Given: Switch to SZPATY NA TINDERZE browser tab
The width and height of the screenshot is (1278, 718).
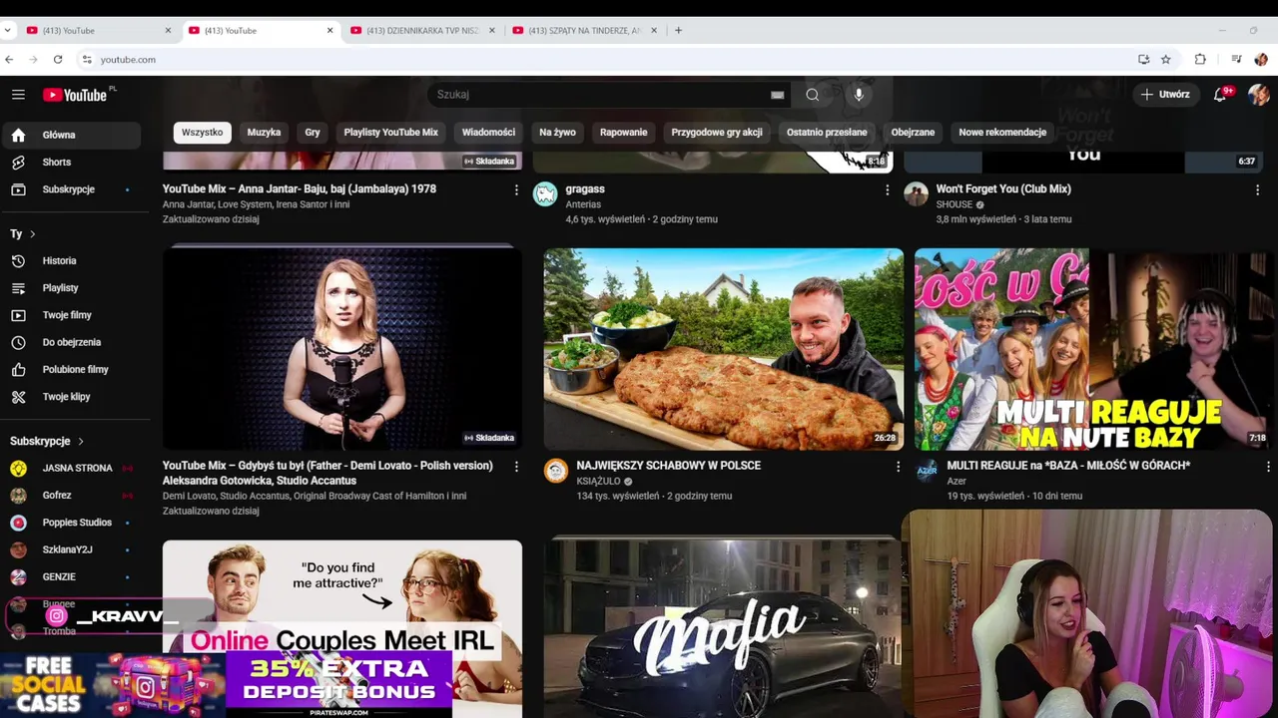Looking at the screenshot, I should (585, 31).
